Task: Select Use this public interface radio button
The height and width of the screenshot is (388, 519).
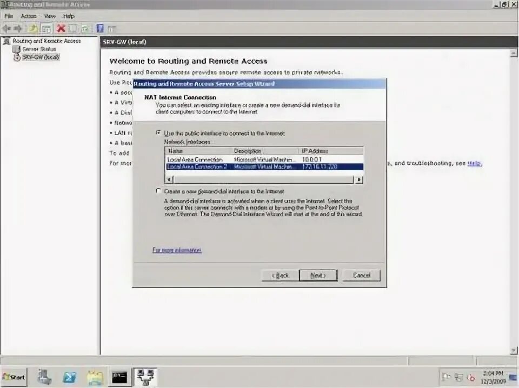Action: [158, 132]
